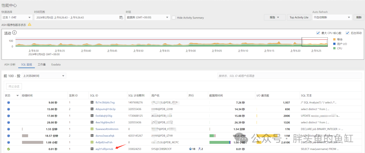Click status icon of 4dspumqh1dv3p row

(x=8, y=109)
